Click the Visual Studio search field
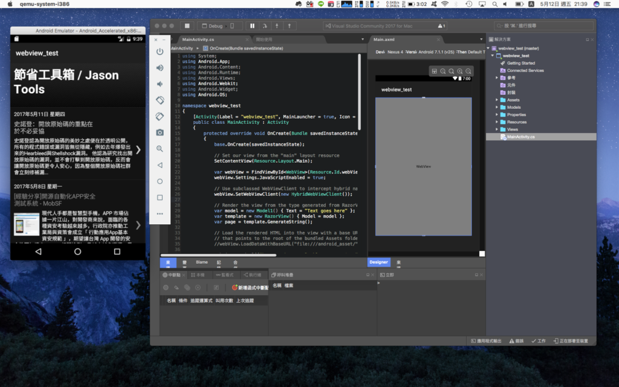This screenshot has height=387, width=619. [x=543, y=26]
